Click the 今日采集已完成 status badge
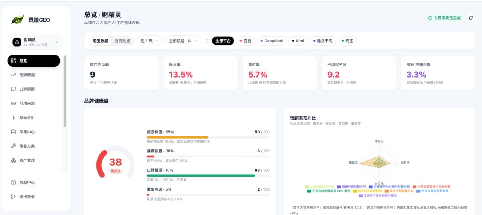The image size is (482, 215). coord(444,18)
